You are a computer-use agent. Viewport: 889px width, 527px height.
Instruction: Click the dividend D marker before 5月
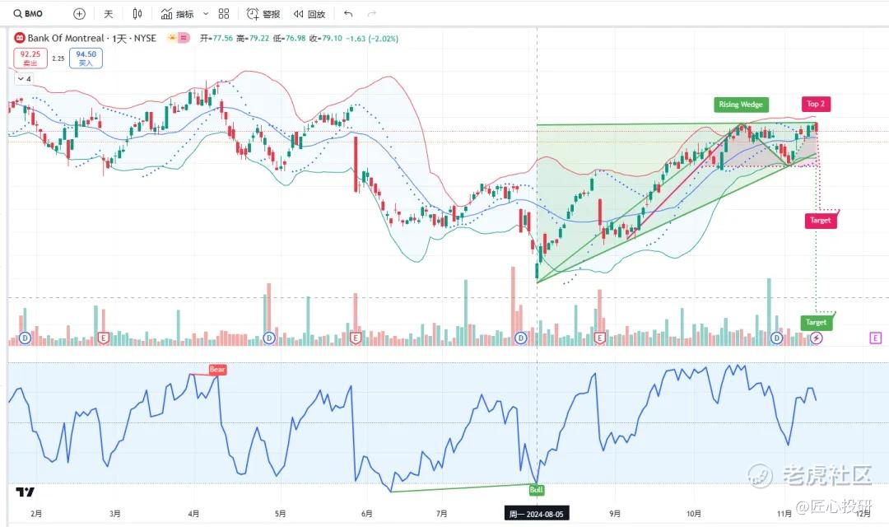[269, 338]
